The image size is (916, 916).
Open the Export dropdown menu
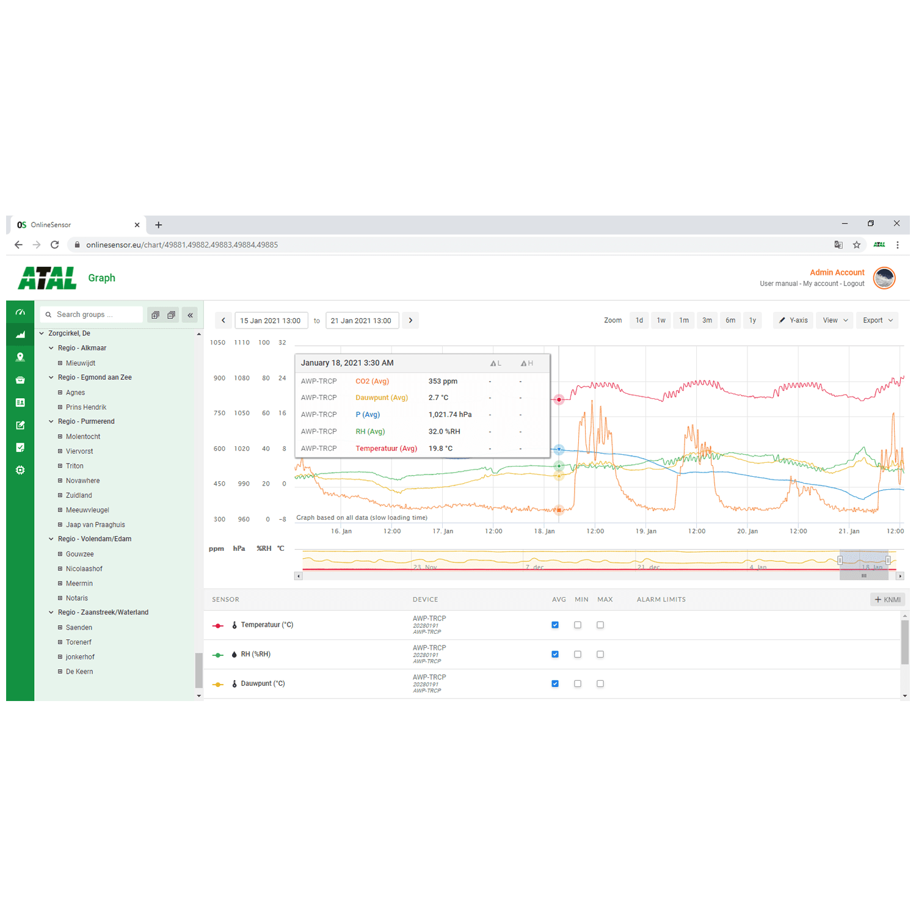pos(878,320)
